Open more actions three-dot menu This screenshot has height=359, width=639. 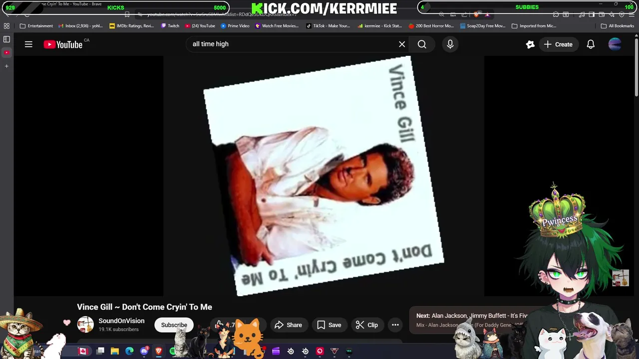(395, 325)
